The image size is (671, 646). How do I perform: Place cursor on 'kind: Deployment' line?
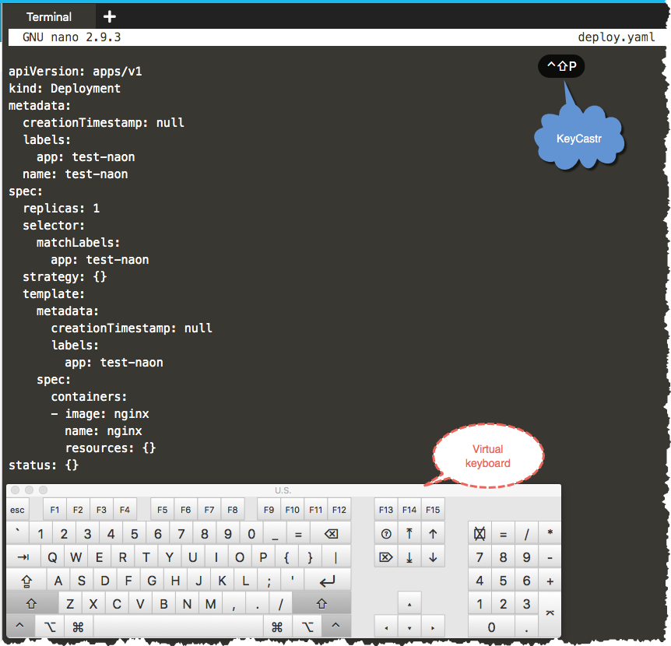tap(65, 88)
